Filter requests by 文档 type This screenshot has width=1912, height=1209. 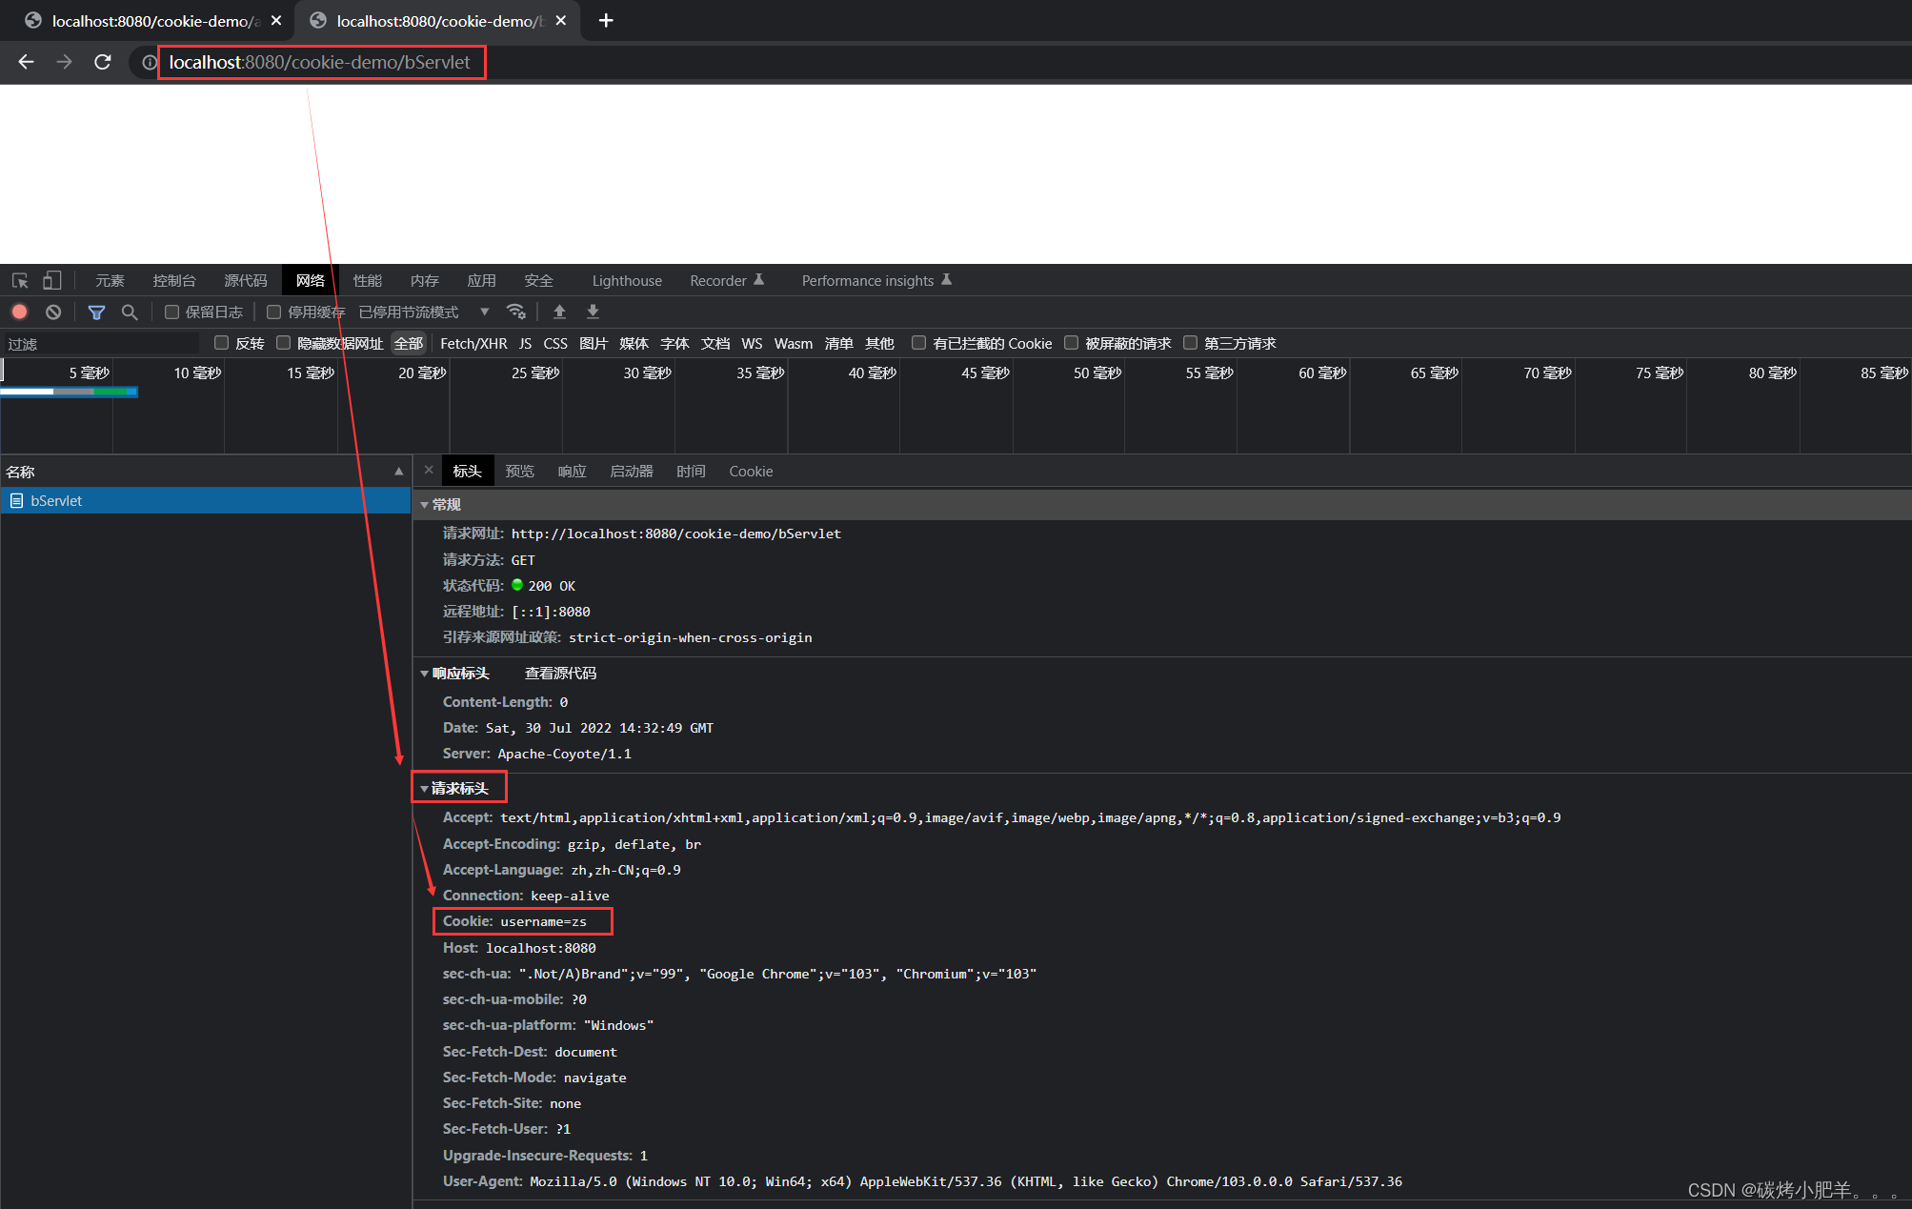click(x=715, y=343)
